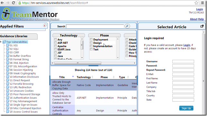Click the horizontal scrollbar thumb of filters
Viewport: 207px width, 116px height.
pyautogui.click(x=78, y=63)
